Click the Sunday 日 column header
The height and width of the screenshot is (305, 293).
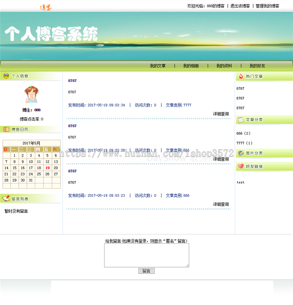point(6,150)
